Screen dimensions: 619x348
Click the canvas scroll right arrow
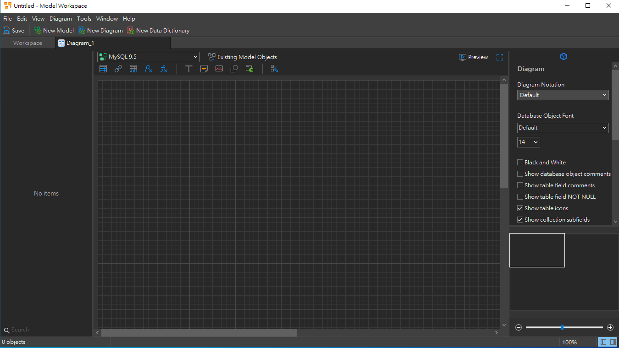[497, 333]
